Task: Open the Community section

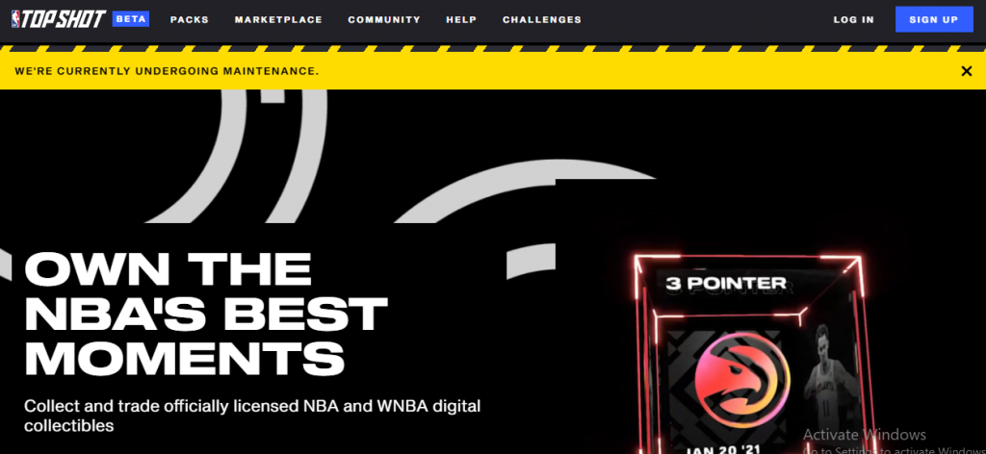Action: tap(384, 19)
